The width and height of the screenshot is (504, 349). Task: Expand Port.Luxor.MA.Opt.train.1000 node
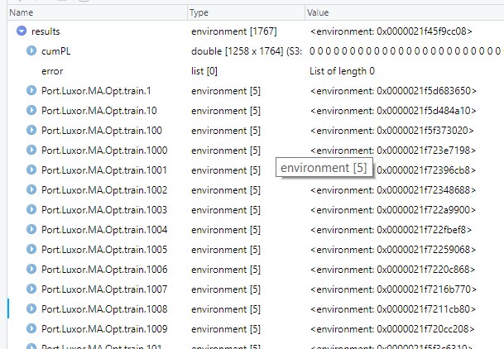31,151
